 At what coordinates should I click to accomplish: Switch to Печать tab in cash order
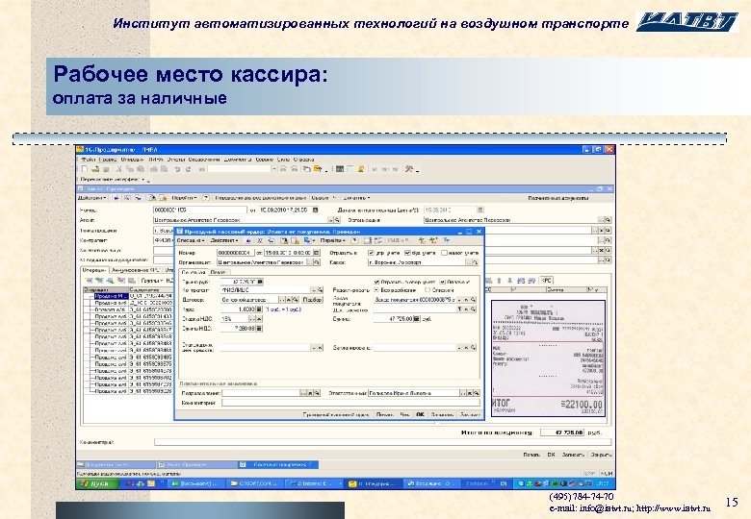coord(218,272)
